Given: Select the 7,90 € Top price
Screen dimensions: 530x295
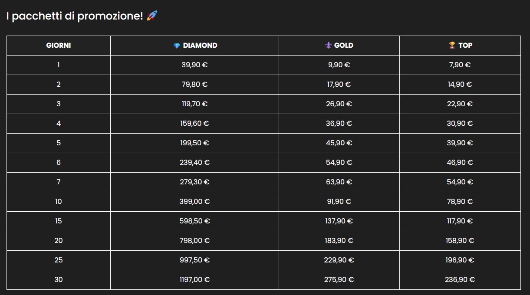Looking at the screenshot, I should tap(460, 65).
